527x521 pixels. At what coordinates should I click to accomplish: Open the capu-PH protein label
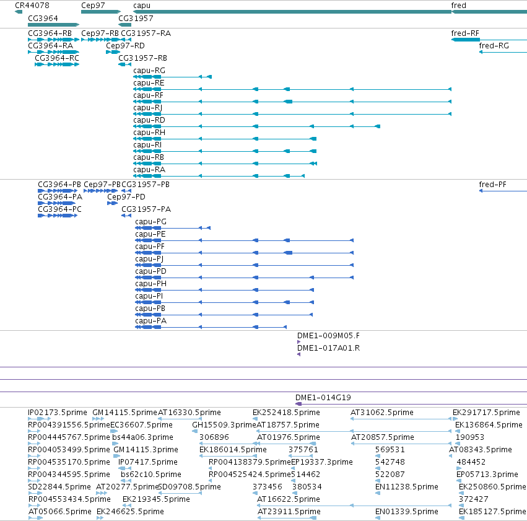pyautogui.click(x=150, y=284)
